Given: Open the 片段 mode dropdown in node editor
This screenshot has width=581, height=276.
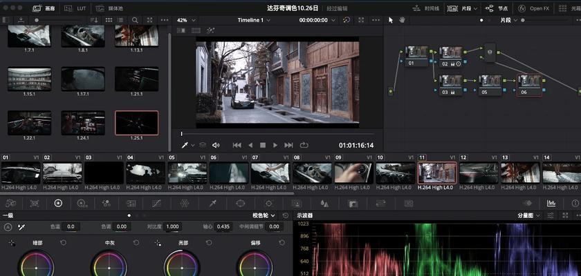Looking at the screenshot, I should point(509,20).
